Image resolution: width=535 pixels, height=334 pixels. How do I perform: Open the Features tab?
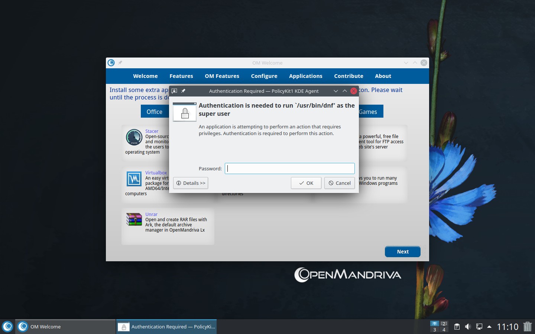181,76
